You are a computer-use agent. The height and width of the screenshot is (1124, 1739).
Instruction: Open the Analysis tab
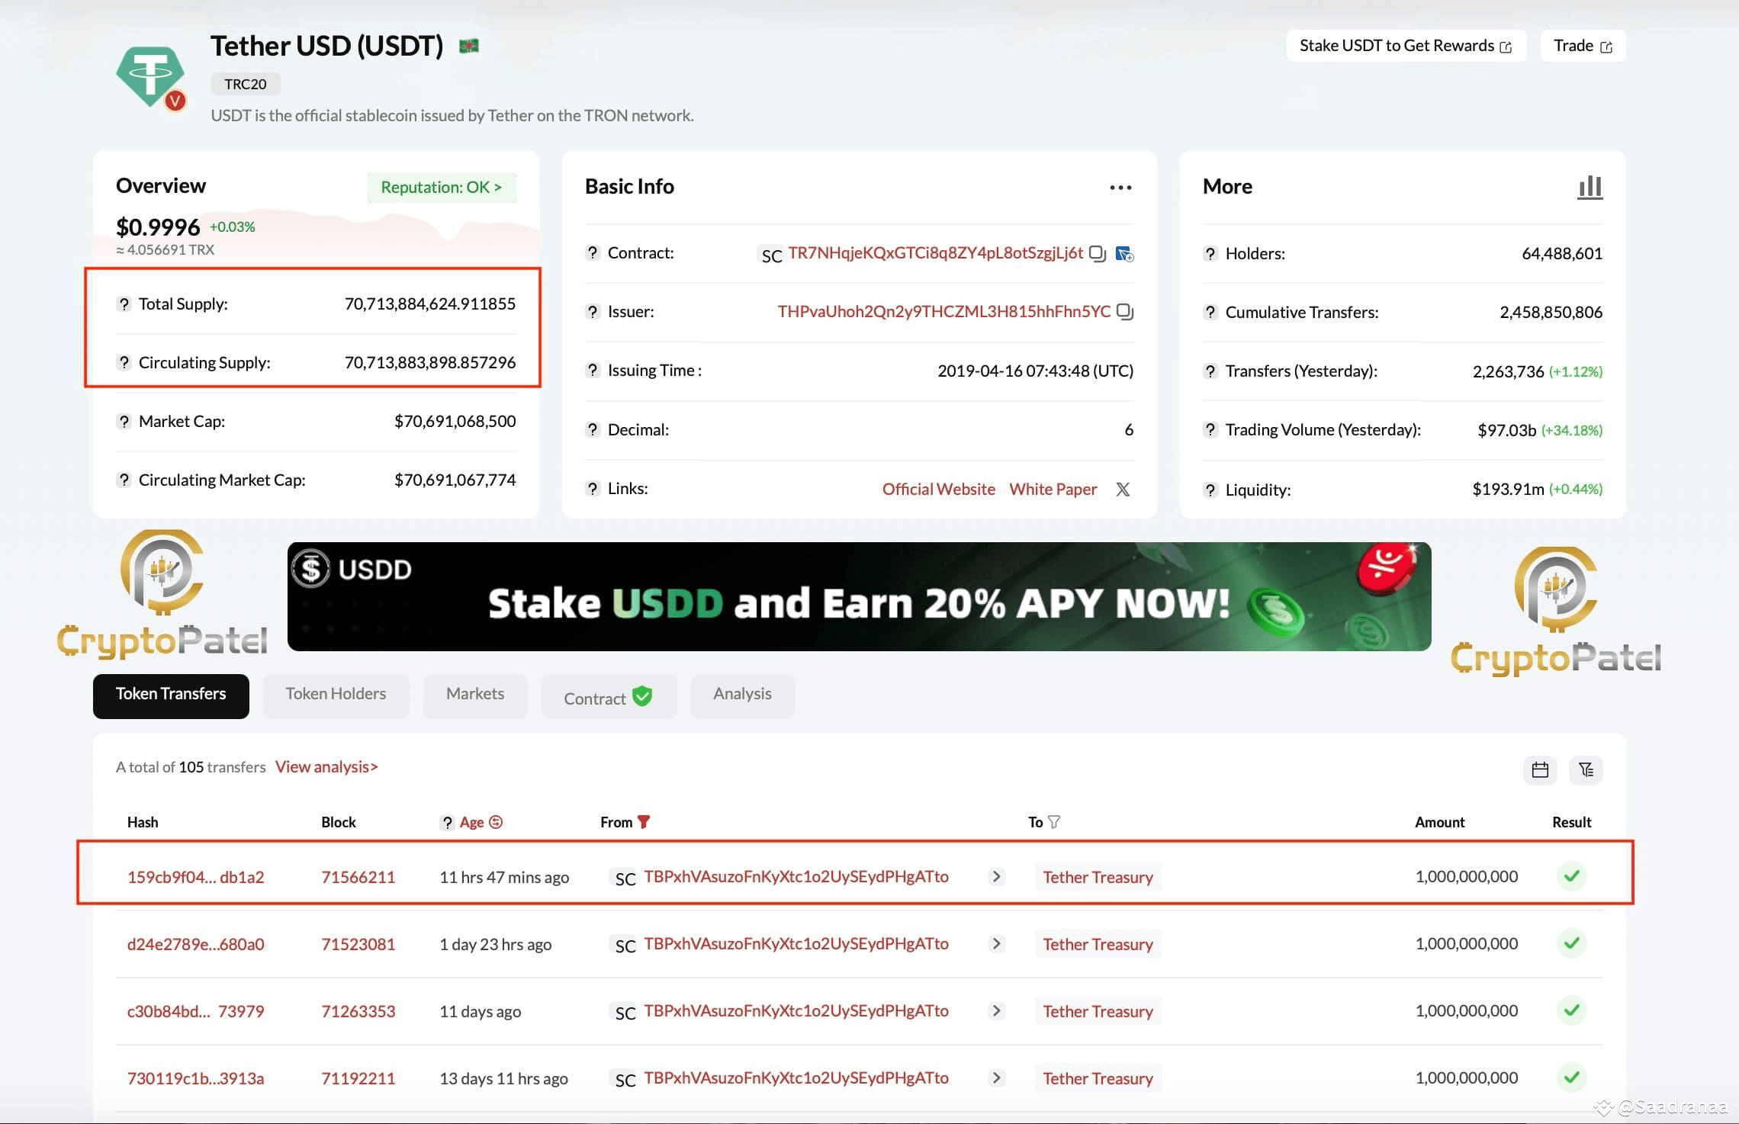coord(742,695)
